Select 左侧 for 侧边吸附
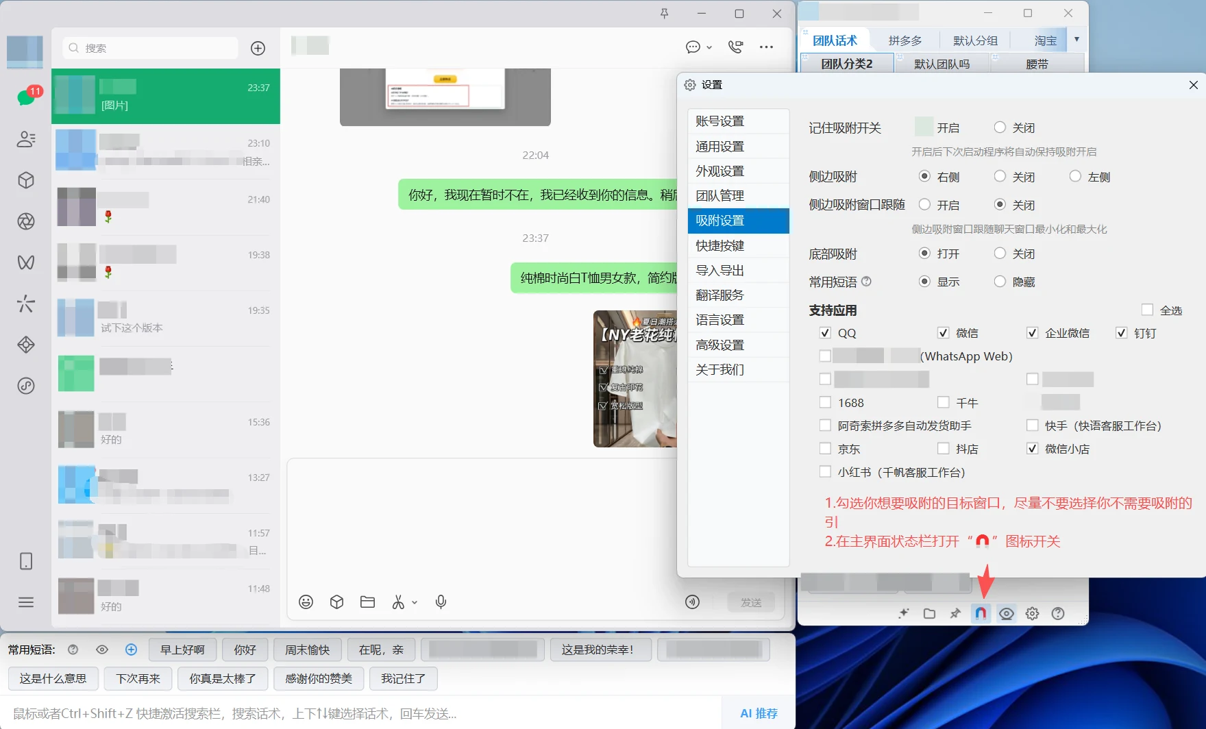This screenshot has width=1206, height=729. [1075, 177]
